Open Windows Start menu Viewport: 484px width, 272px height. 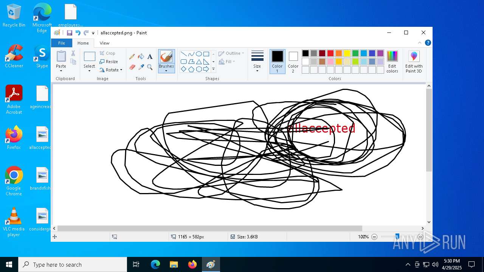(9, 264)
